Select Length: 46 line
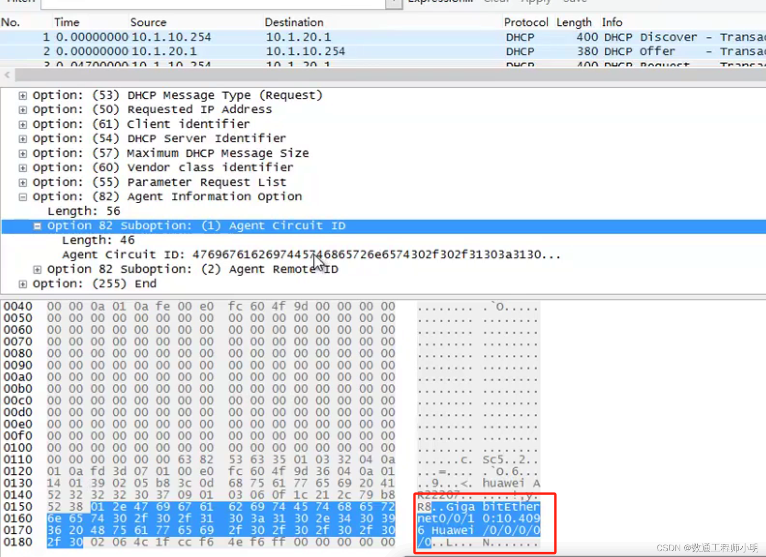 98,240
